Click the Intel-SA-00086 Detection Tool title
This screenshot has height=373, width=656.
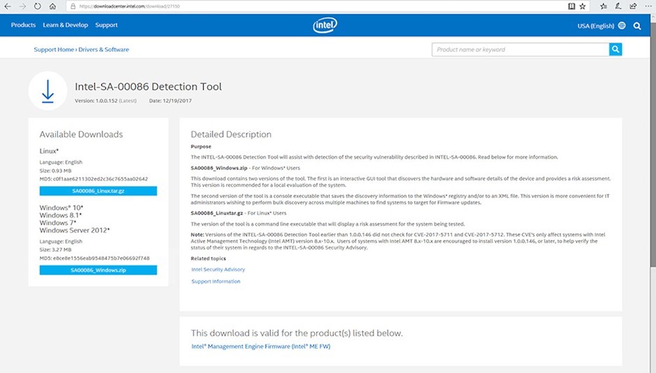pos(148,86)
